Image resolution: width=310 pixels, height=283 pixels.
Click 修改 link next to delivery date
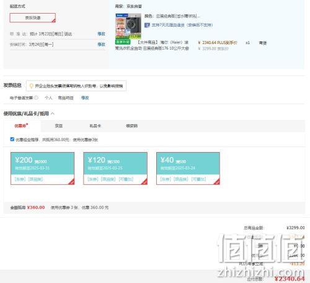[x=101, y=34]
